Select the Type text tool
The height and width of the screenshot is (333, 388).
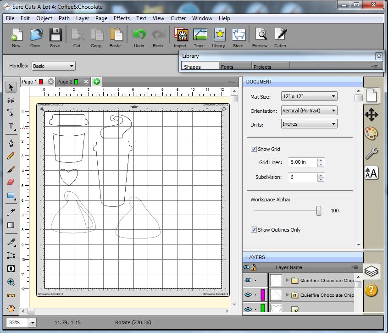[11, 127]
